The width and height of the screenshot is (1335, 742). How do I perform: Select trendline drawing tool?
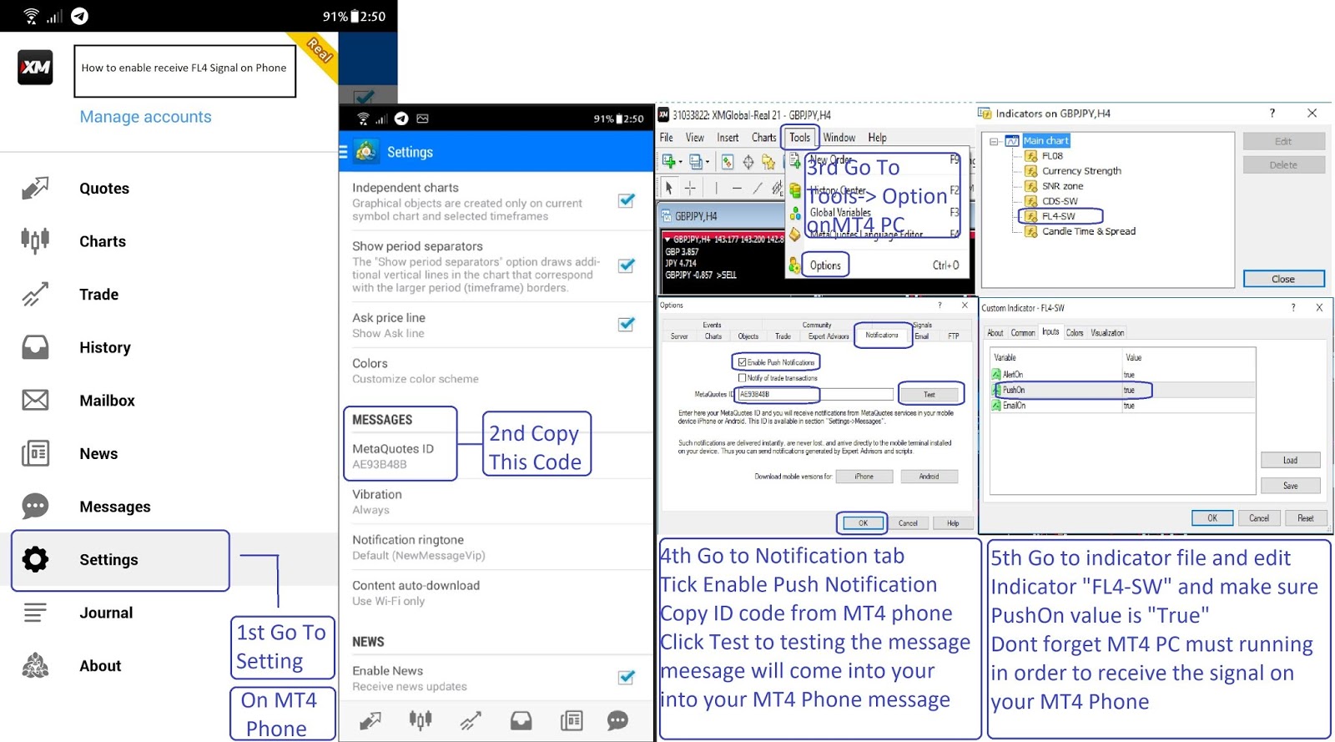pyautogui.click(x=757, y=189)
